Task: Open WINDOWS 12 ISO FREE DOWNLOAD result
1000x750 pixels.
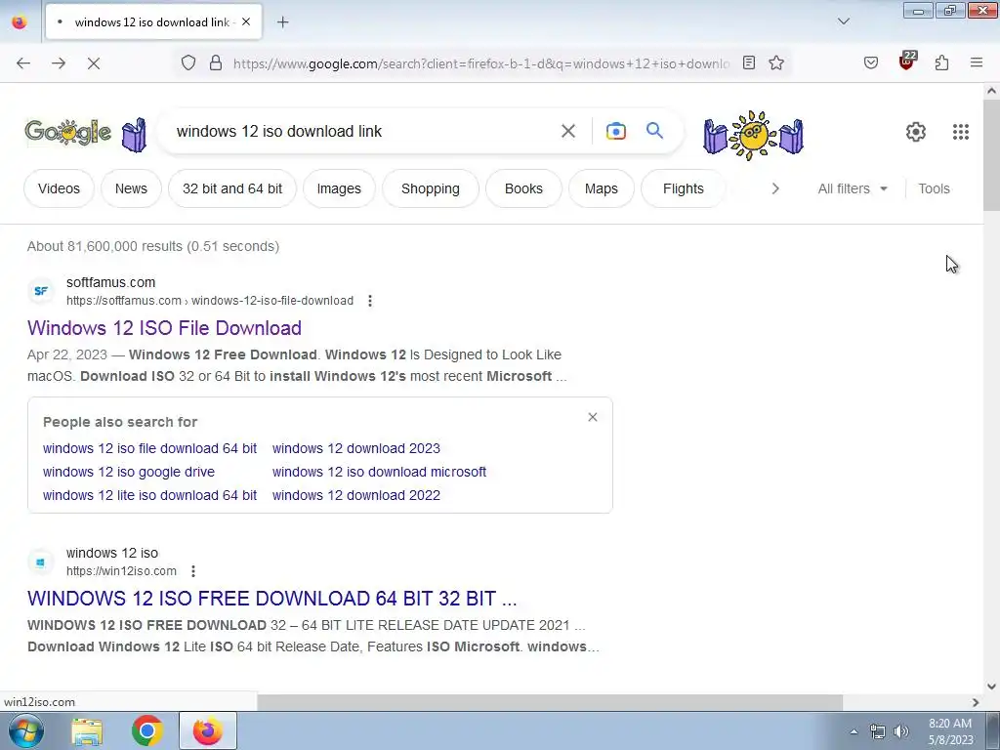Action: click(x=272, y=599)
